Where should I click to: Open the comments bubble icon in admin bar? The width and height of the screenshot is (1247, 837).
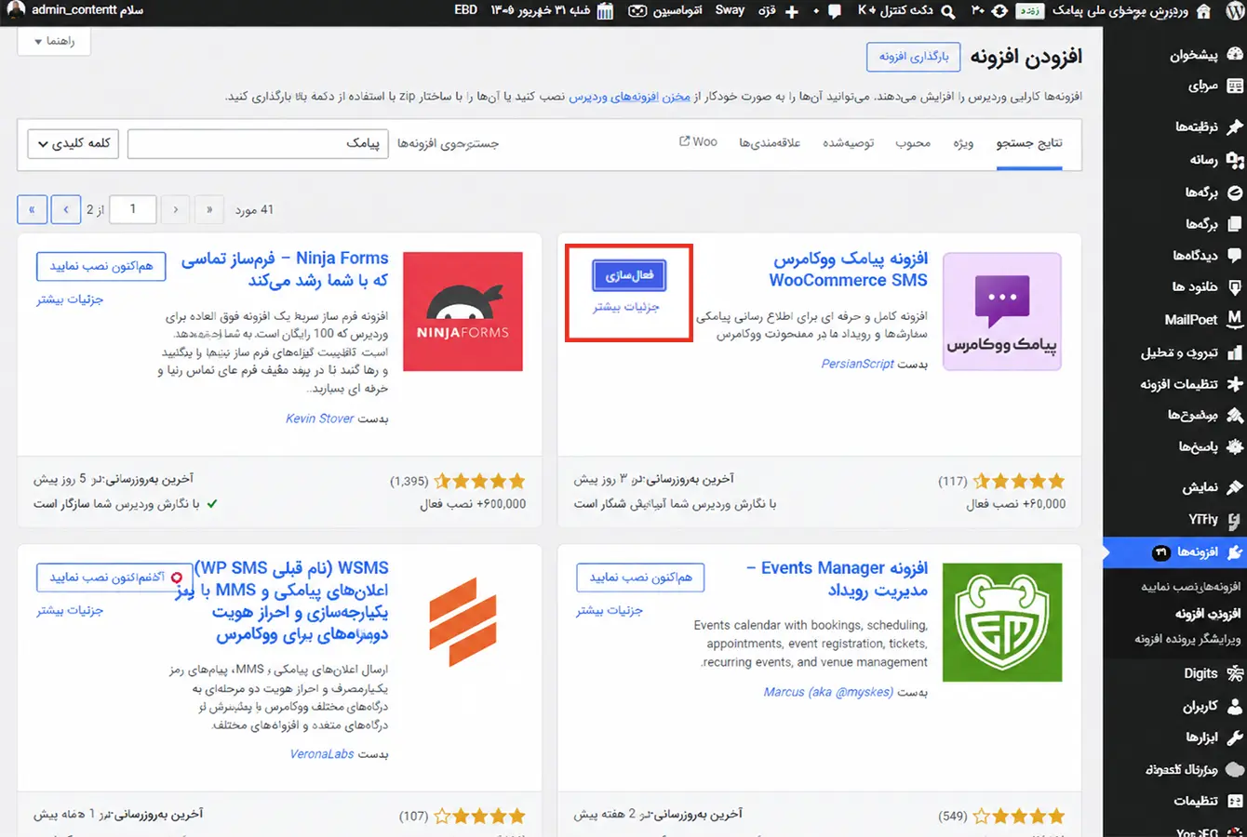tap(835, 11)
